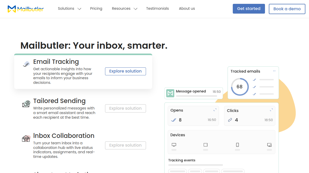The height and width of the screenshot is (173, 309).
Task: Select the tablet device icon
Action: pos(205,145)
